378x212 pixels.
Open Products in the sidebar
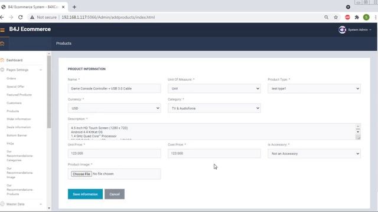tap(13, 111)
